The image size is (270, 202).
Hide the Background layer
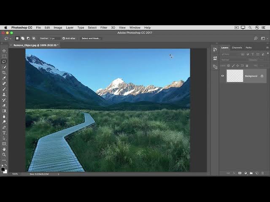pyautogui.click(x=223, y=76)
